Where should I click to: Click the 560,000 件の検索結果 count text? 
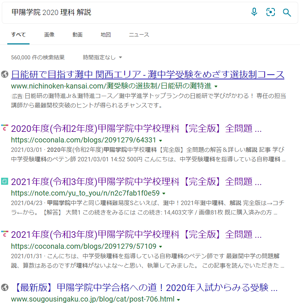pyautogui.click(x=38, y=58)
